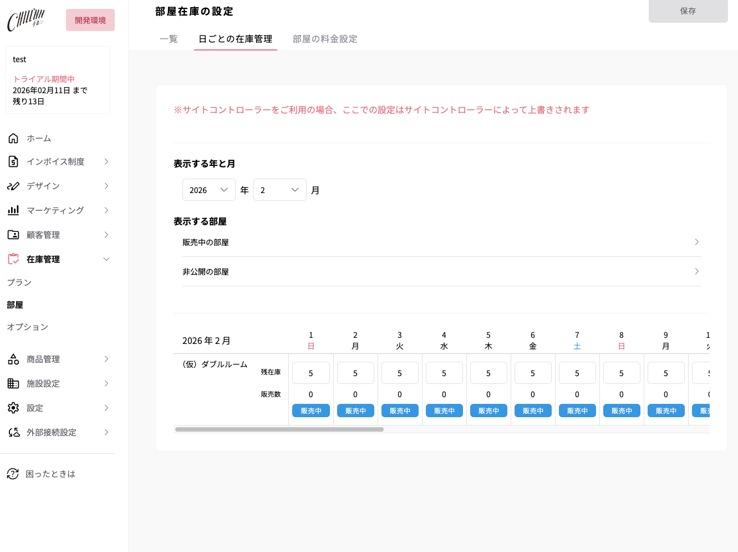Toggle 販売中 status for day 9
Viewport: 738px width, 552px height.
[x=666, y=411]
